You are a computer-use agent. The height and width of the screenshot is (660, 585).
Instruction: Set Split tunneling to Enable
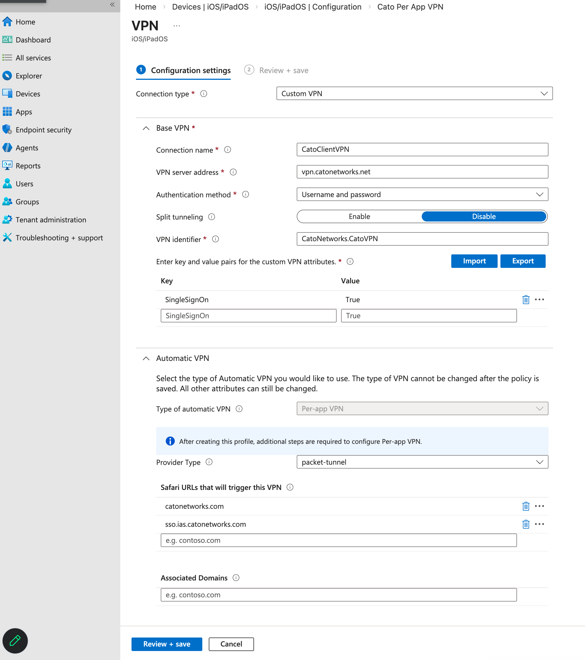coord(359,216)
